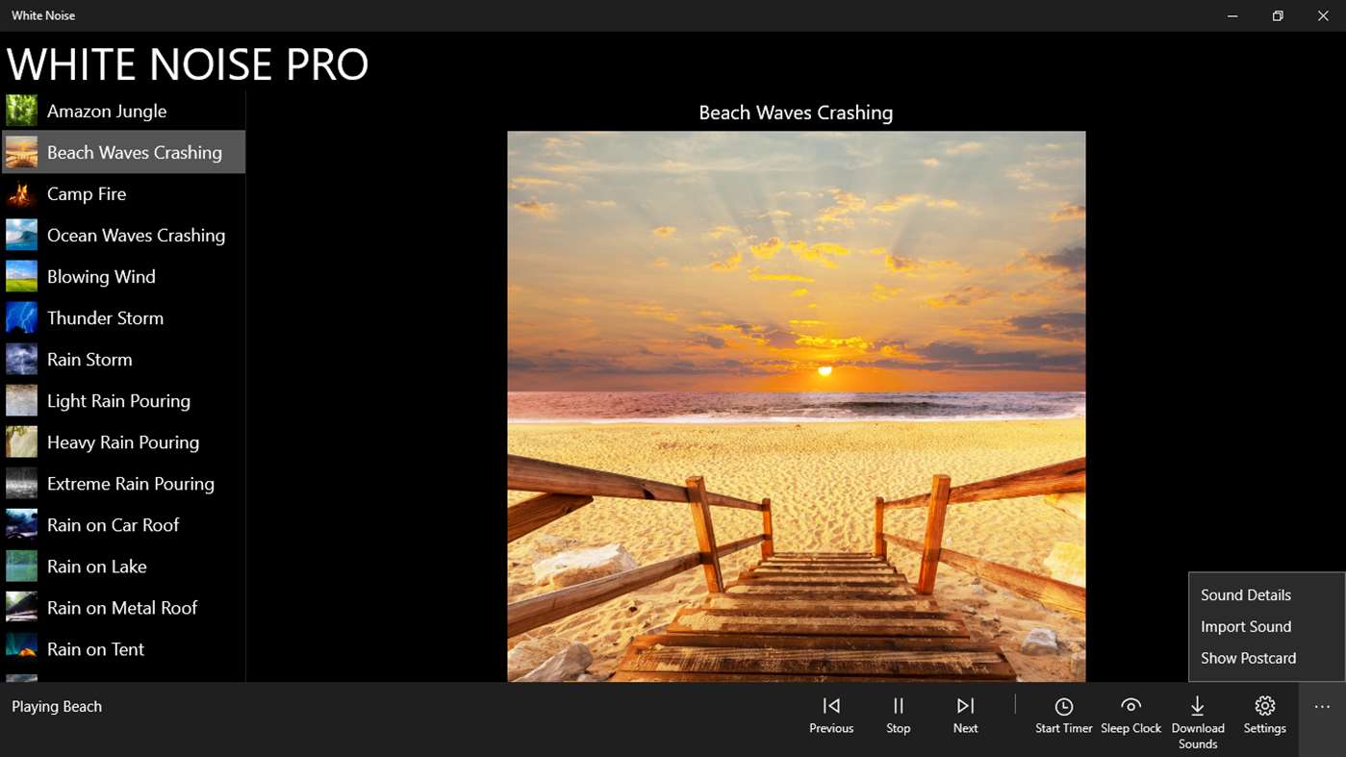Select the Ocean Waves Crashing text label
Image resolution: width=1346 pixels, height=757 pixels.
click(x=136, y=236)
